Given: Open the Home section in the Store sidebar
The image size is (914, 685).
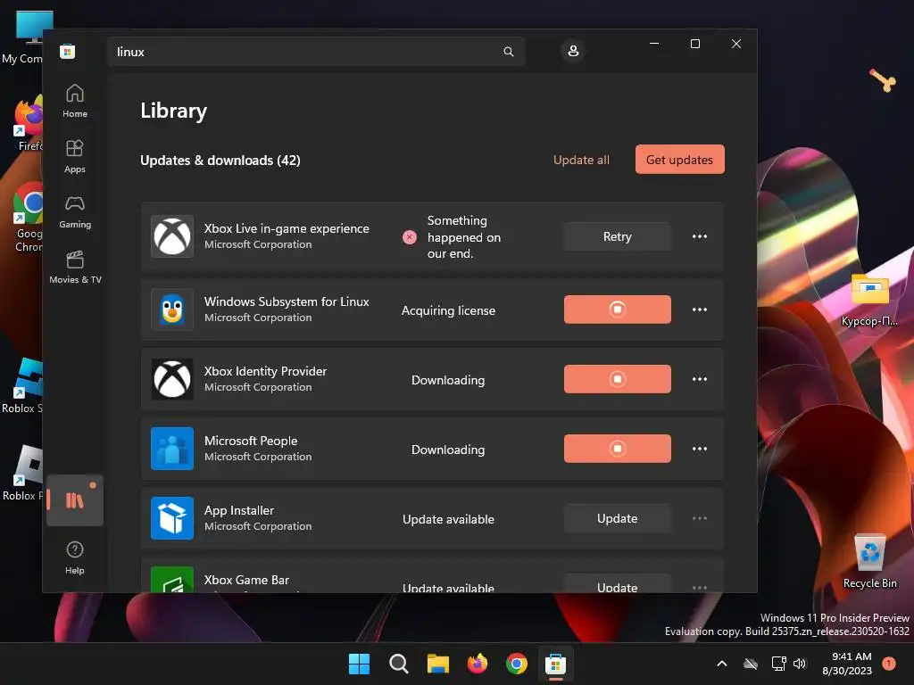Looking at the screenshot, I should [x=75, y=101].
